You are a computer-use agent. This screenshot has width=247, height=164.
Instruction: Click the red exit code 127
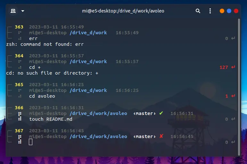(x=224, y=67)
